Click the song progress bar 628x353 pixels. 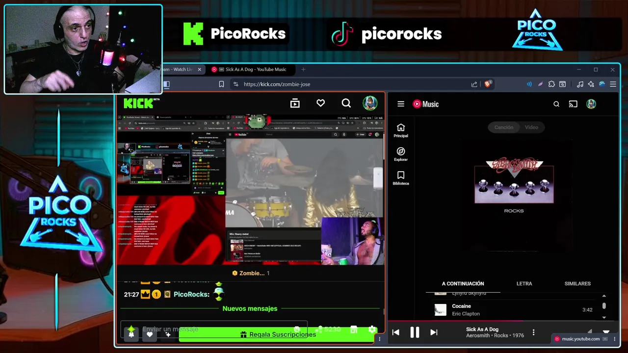coord(504,322)
